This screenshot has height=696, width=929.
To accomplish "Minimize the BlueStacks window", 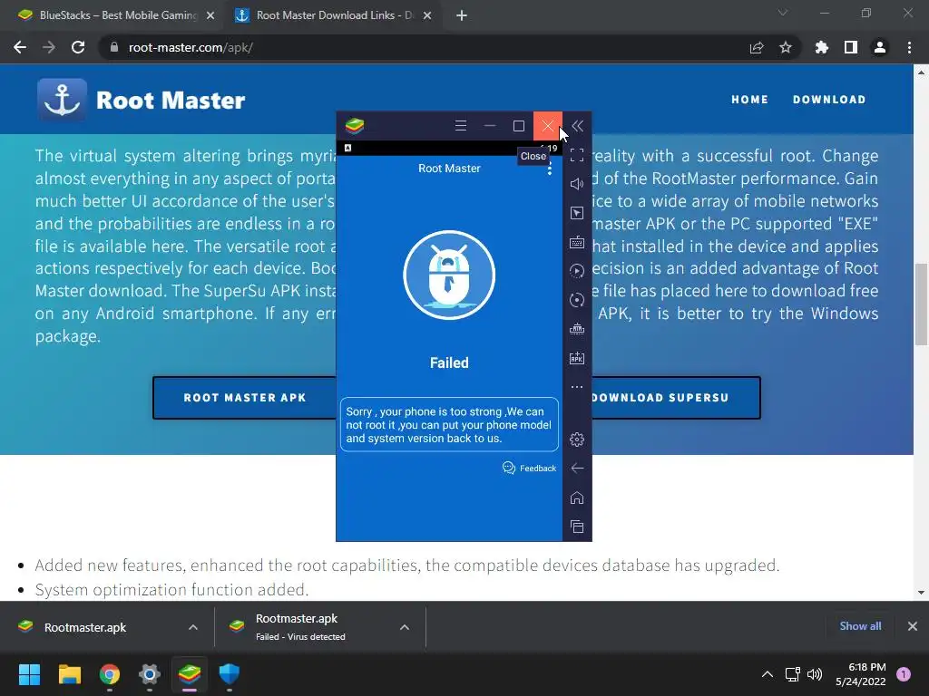I will tap(489, 126).
